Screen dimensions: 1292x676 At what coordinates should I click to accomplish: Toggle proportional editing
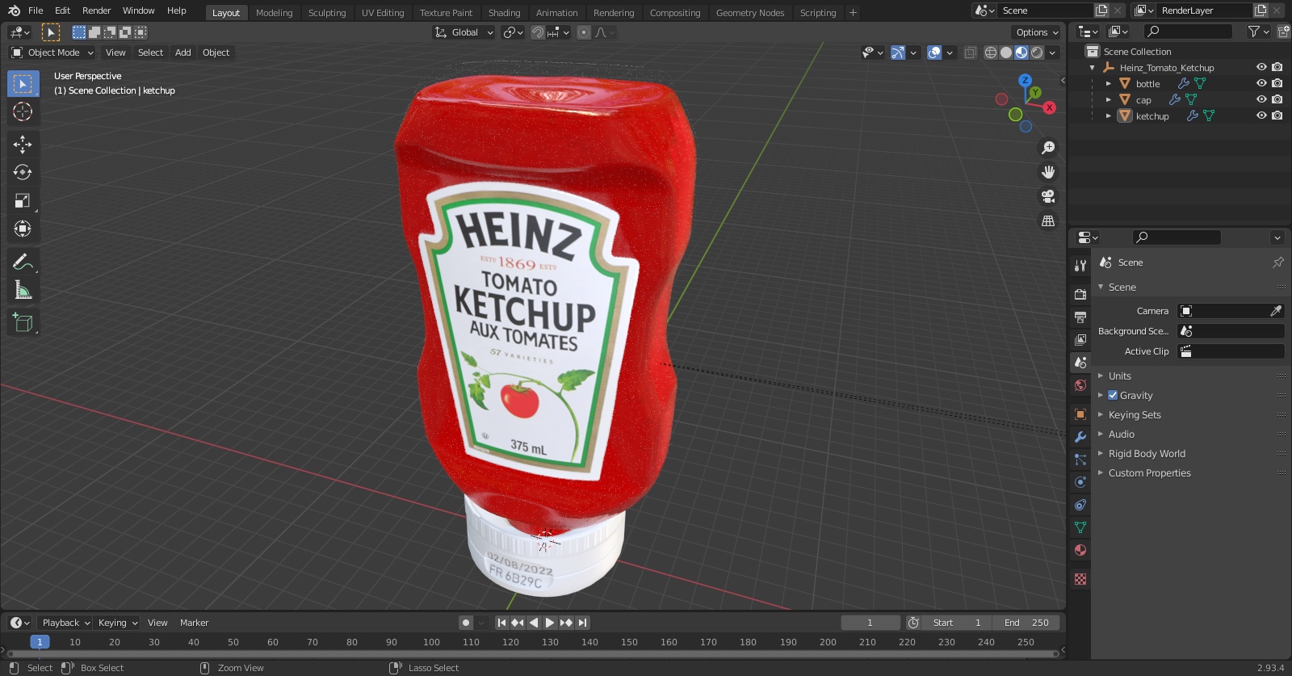pos(584,32)
